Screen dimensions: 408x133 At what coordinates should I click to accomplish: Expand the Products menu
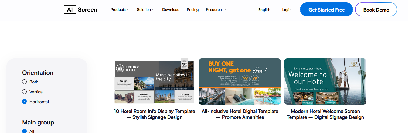[x=119, y=10]
